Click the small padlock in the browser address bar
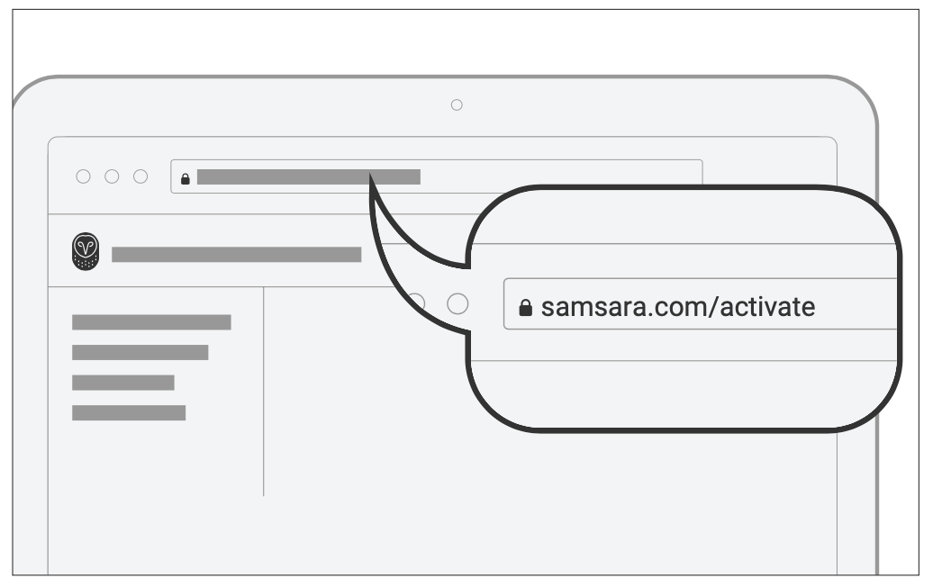This screenshot has width=933, height=587. point(186,178)
